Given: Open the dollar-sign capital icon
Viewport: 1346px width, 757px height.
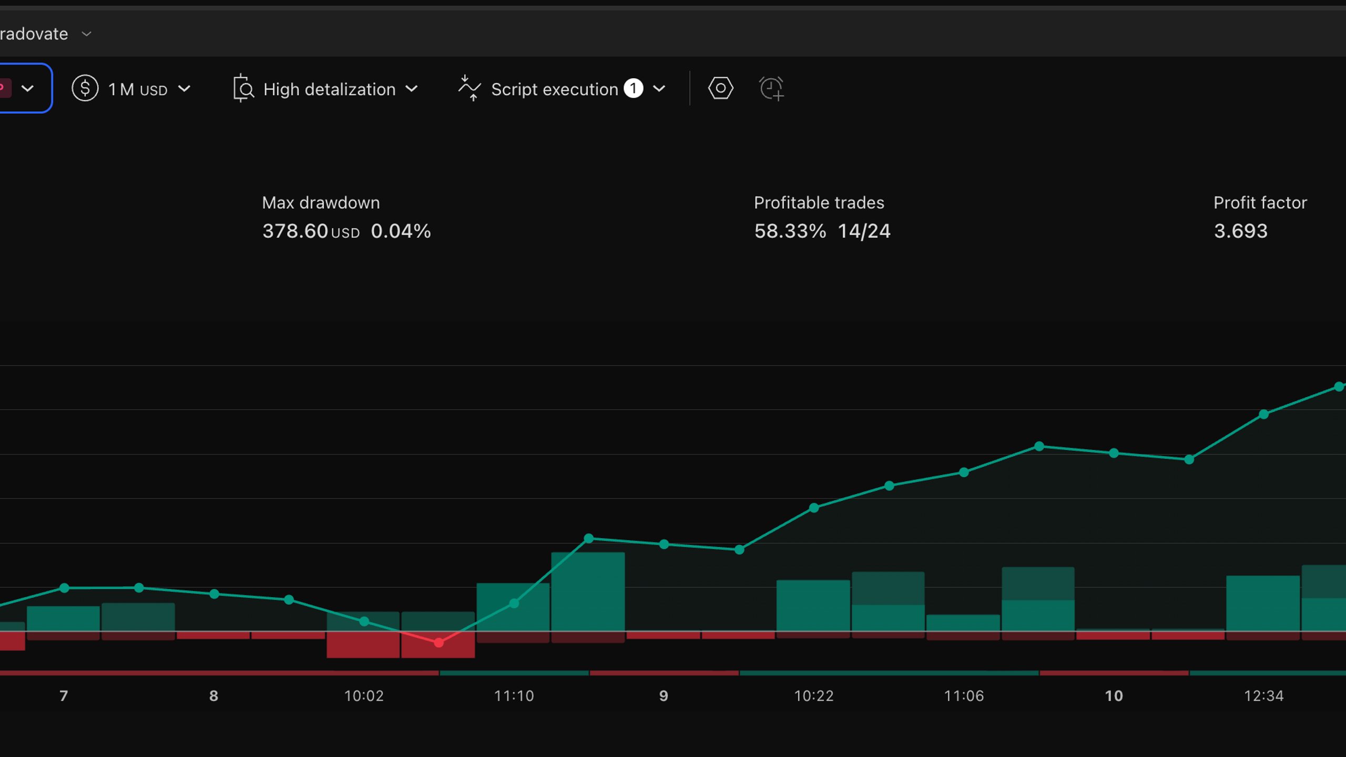Looking at the screenshot, I should click(x=85, y=88).
